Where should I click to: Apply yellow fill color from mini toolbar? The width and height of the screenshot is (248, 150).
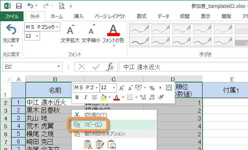point(103,97)
